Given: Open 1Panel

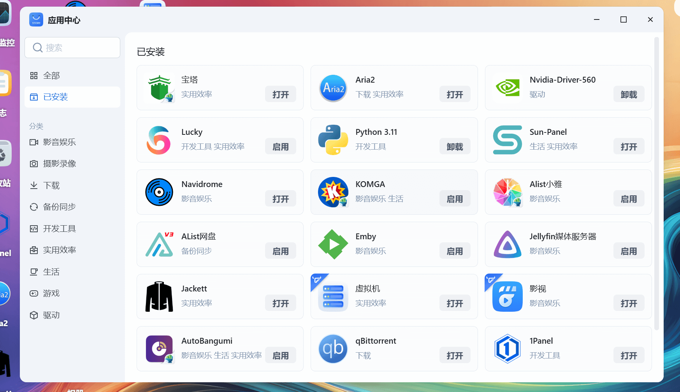Looking at the screenshot, I should tap(629, 355).
